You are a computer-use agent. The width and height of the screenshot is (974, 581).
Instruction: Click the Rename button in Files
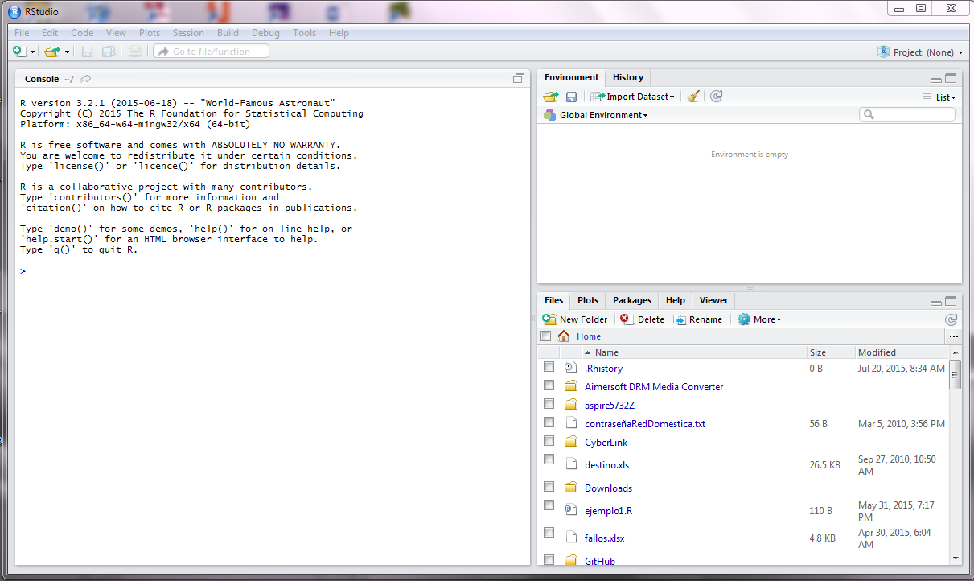(x=697, y=319)
